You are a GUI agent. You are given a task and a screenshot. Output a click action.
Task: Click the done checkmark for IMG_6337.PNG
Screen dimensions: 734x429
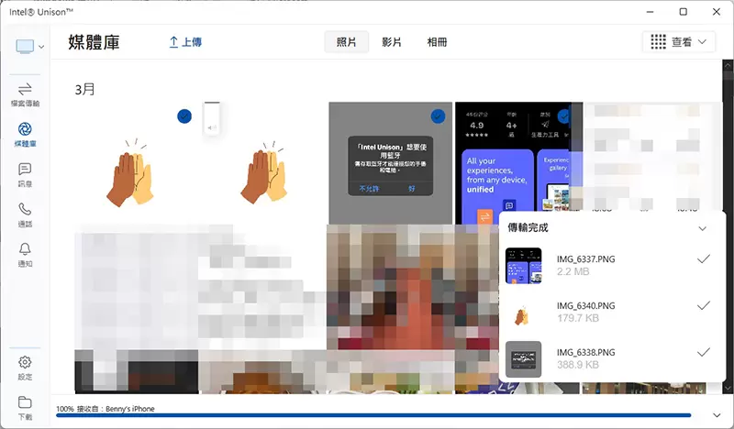(x=704, y=259)
